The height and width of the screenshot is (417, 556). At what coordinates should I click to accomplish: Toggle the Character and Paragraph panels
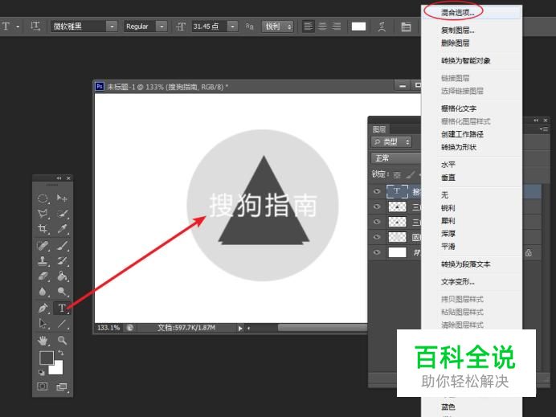[406, 27]
